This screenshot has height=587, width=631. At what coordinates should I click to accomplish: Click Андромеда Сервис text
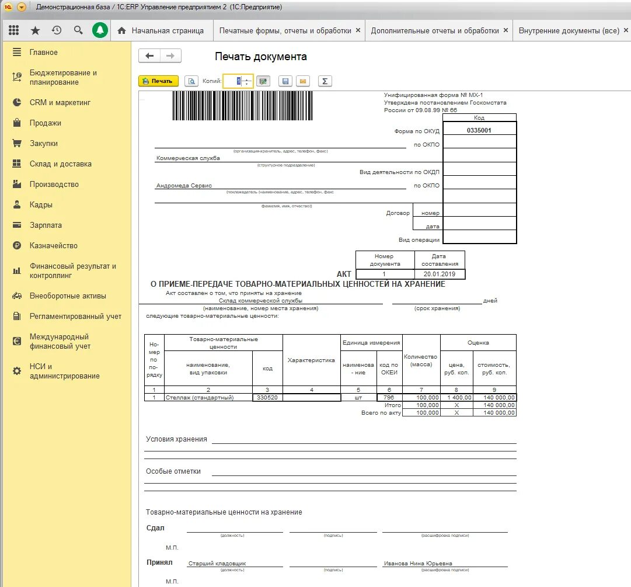coord(184,186)
